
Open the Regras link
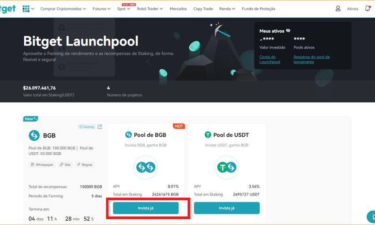tap(85, 165)
